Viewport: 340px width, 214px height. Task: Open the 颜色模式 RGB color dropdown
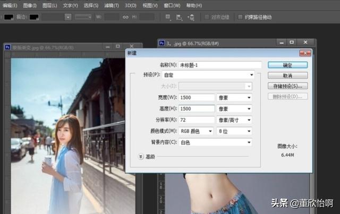pyautogui.click(x=197, y=131)
